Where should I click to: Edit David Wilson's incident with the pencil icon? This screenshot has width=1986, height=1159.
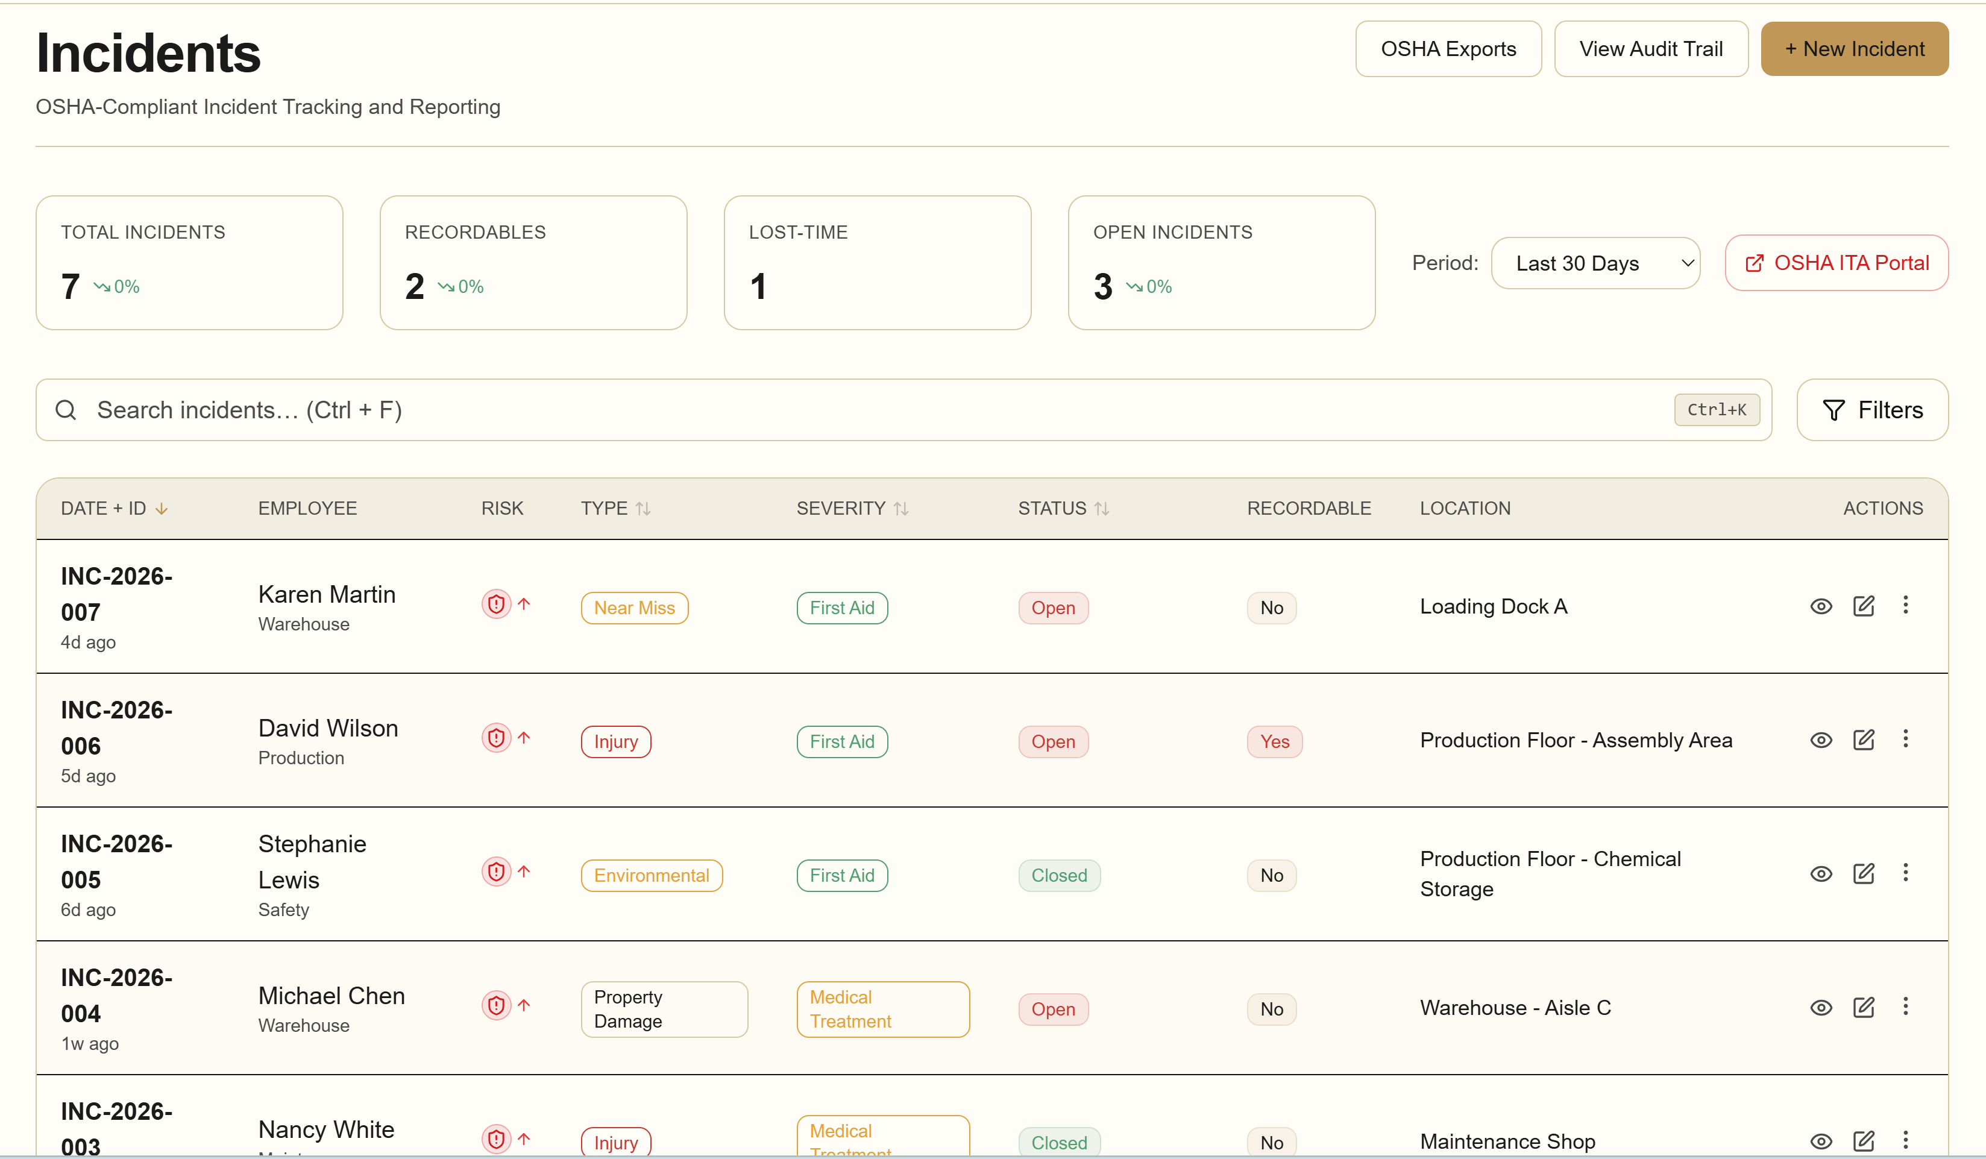point(1865,739)
